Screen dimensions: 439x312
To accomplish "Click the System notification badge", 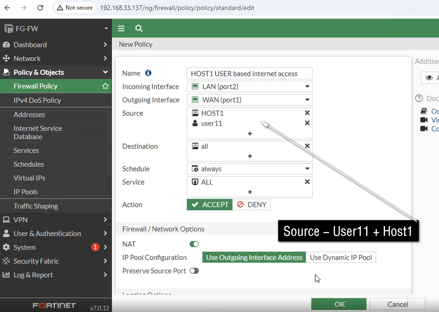I will [x=95, y=247].
